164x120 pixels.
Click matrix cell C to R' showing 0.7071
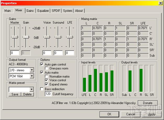tap(97, 39)
